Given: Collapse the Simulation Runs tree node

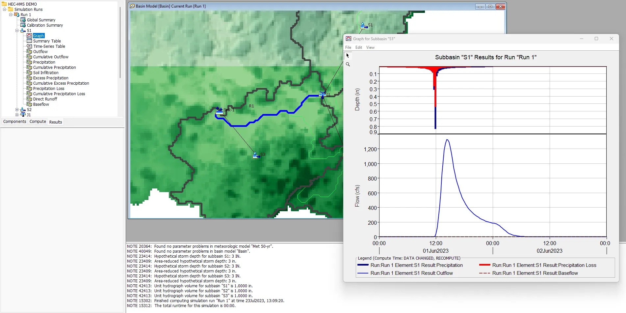Looking at the screenshot, I should coord(5,9).
